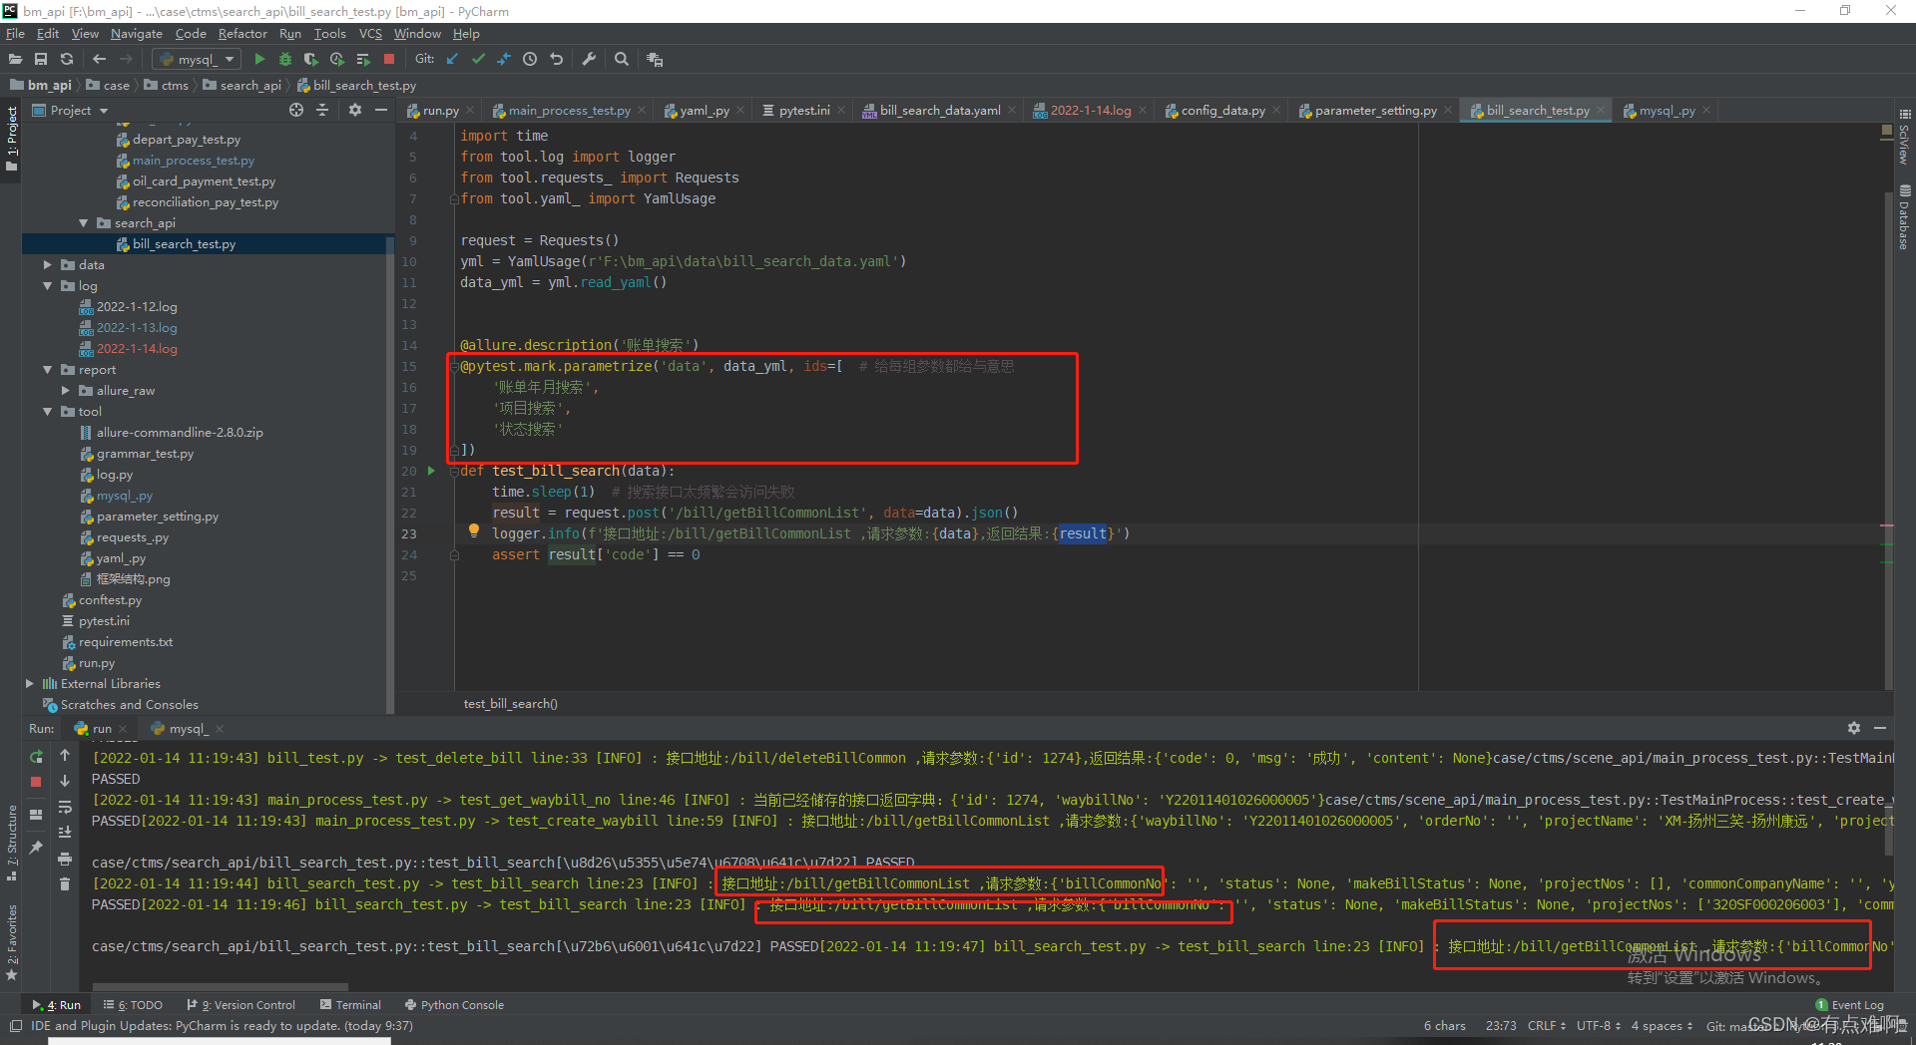Collapse the log folder in project tree
The height and width of the screenshot is (1045, 1916).
point(48,286)
